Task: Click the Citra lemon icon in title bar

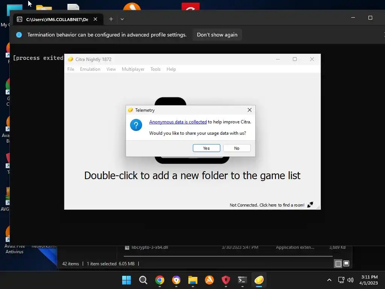Action: [x=70, y=59]
